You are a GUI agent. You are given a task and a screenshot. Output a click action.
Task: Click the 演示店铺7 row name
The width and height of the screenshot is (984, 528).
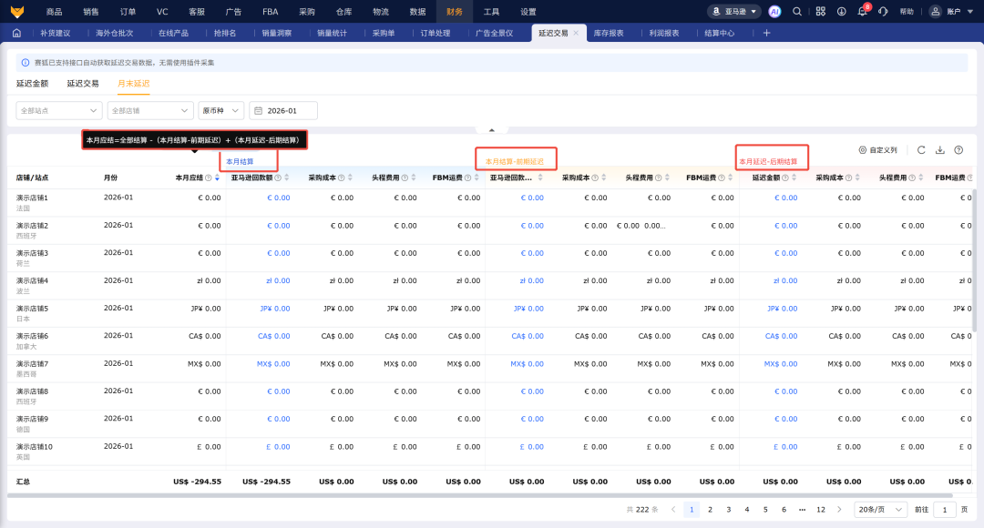32,364
